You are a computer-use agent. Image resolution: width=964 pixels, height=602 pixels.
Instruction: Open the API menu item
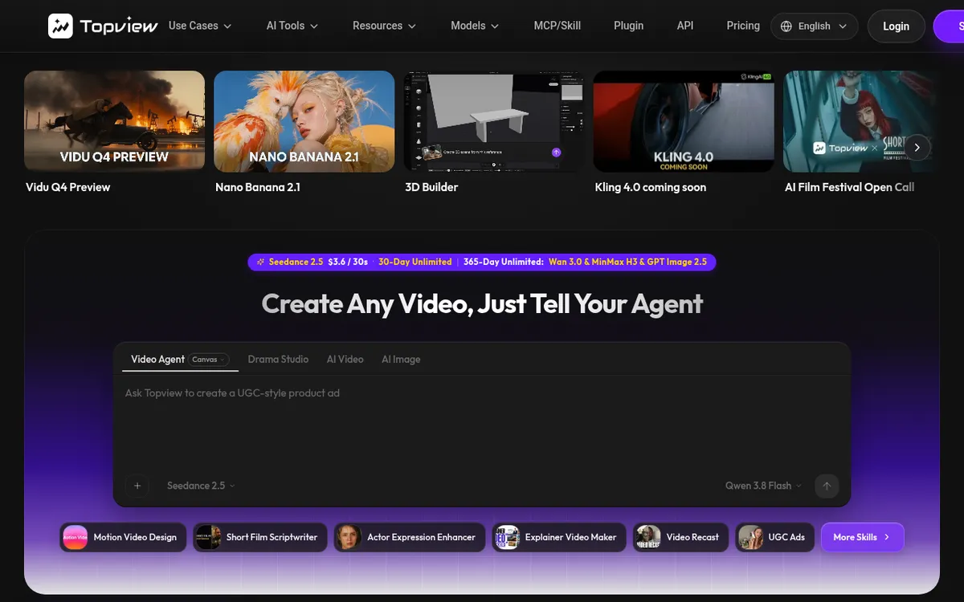pyautogui.click(x=685, y=26)
